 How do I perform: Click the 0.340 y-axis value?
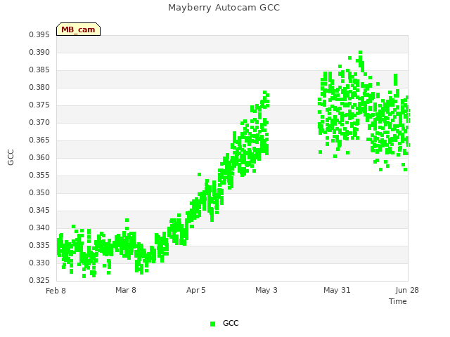(39, 227)
